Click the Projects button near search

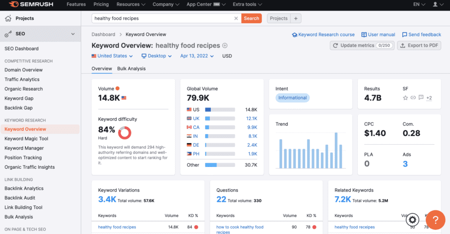(x=279, y=18)
